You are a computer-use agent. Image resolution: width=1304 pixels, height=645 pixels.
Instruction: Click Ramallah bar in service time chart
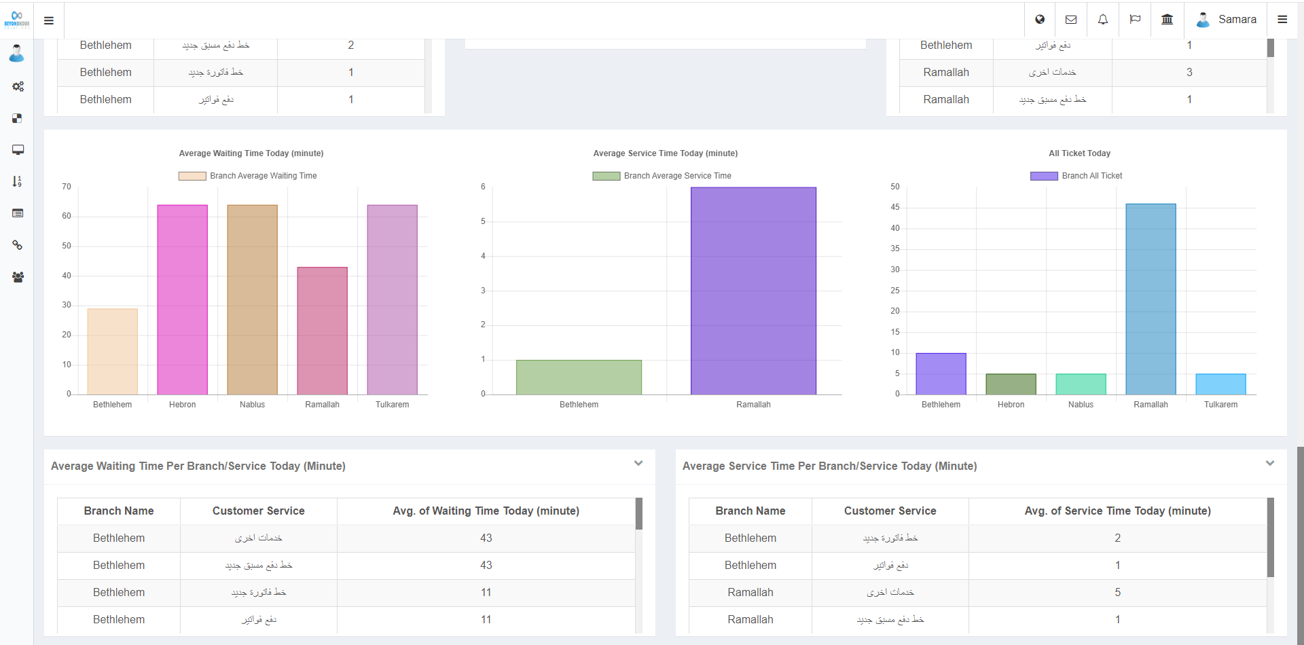(754, 291)
